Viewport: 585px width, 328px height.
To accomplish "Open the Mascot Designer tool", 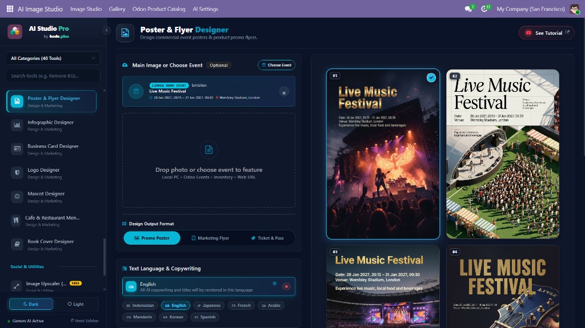I will [x=51, y=197].
